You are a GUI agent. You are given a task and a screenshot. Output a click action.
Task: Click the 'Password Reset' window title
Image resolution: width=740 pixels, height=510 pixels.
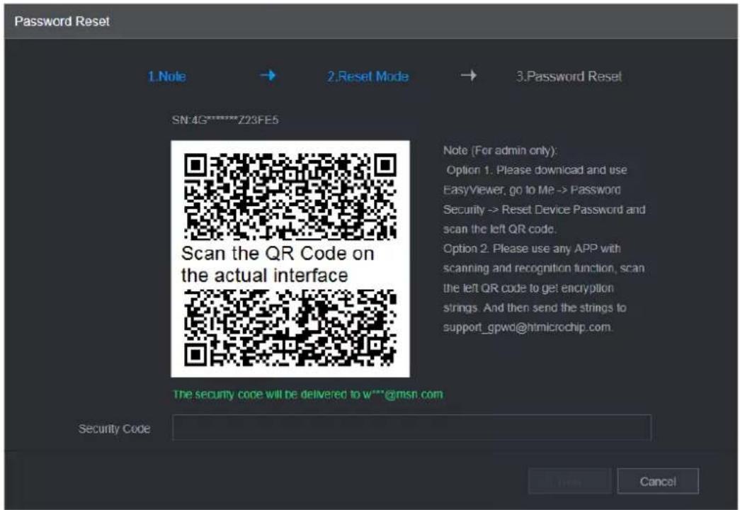[x=62, y=21]
